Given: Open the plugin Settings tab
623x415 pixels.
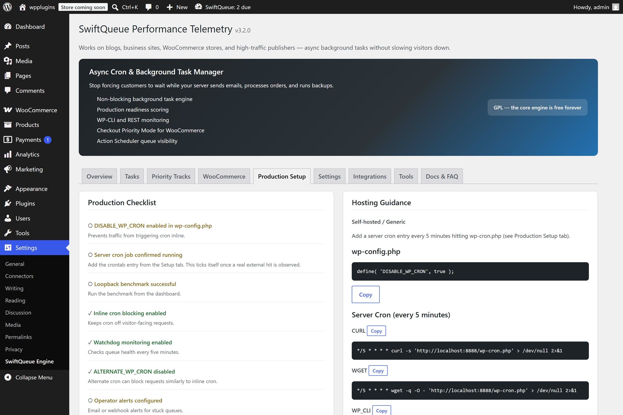Looking at the screenshot, I should 329,176.
